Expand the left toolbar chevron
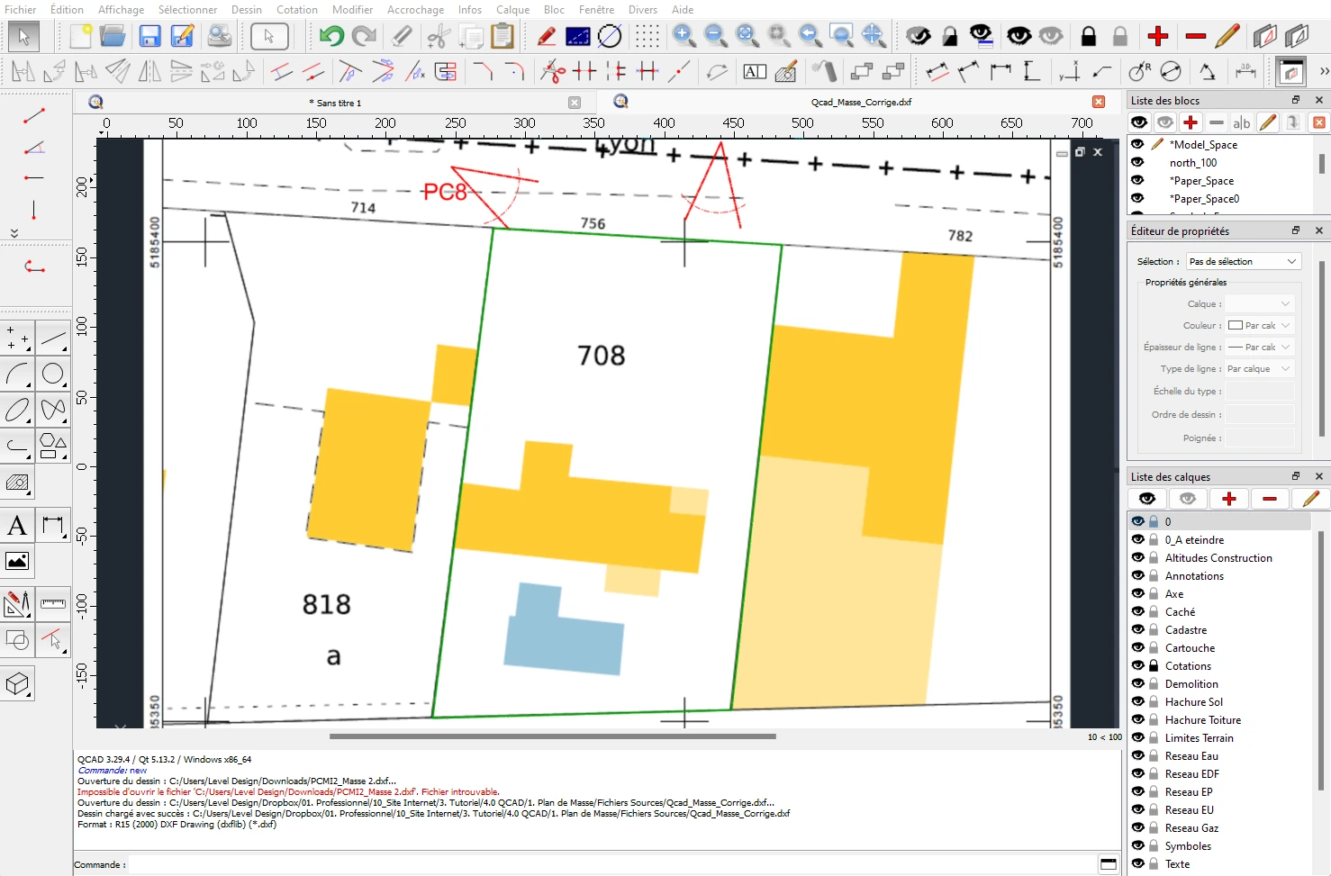Viewport: 1331px width, 876px height. pos(14,232)
